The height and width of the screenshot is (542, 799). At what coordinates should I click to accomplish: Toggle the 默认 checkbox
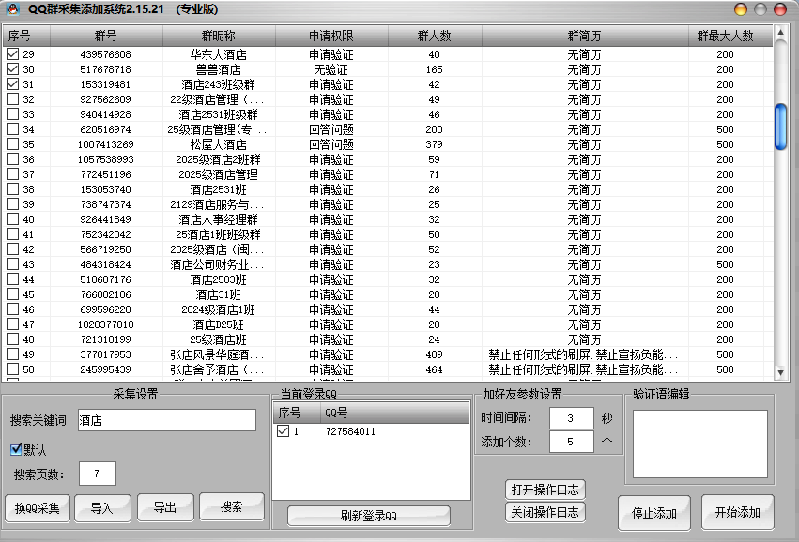point(15,450)
